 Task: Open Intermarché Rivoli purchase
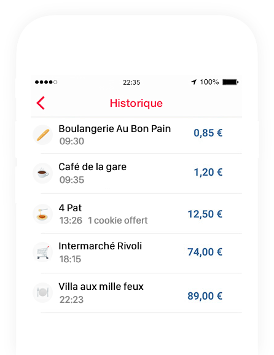(x=136, y=253)
